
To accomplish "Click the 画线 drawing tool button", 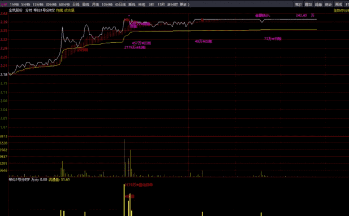I will point(339,5).
